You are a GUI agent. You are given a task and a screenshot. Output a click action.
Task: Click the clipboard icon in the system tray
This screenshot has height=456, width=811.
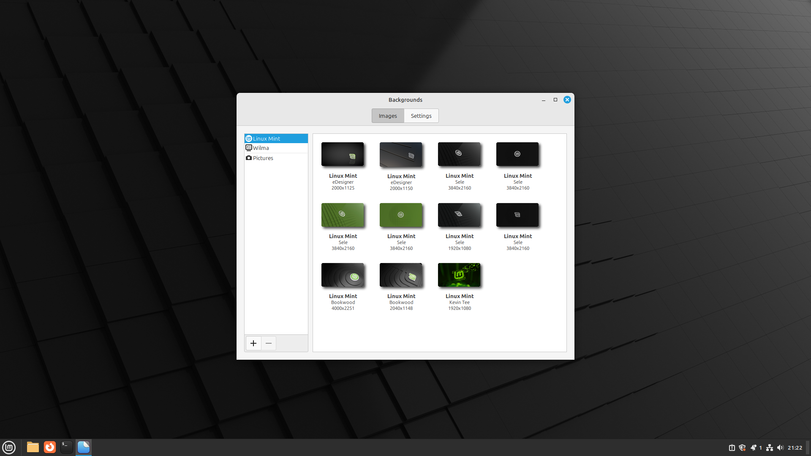coord(731,448)
